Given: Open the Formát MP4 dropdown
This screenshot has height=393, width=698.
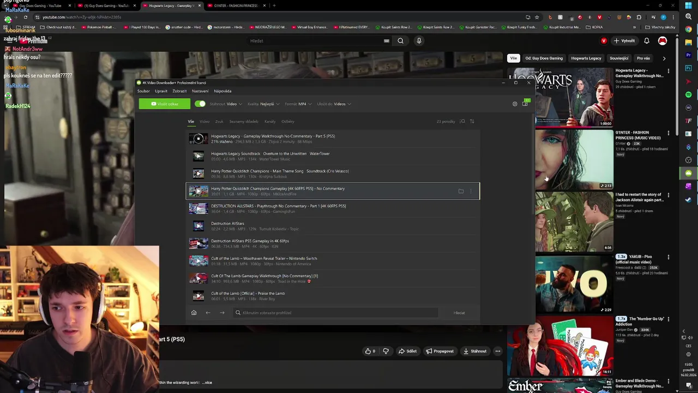Looking at the screenshot, I should pyautogui.click(x=298, y=104).
